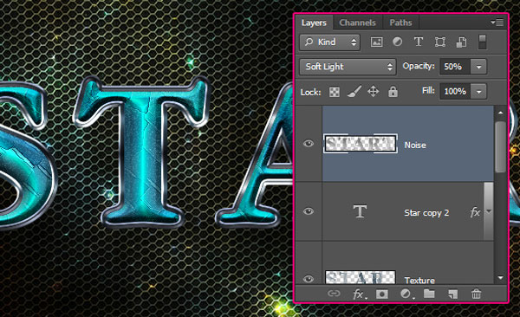520x317 pixels.
Task: Click the Star copy 2 layer name
Action: 426,213
